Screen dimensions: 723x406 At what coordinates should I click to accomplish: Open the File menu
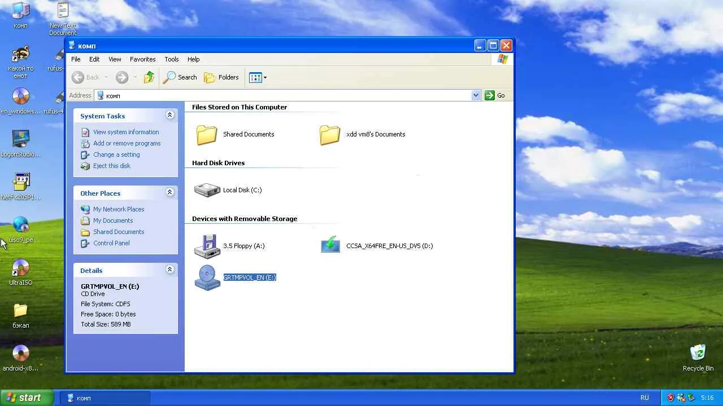[x=76, y=59]
